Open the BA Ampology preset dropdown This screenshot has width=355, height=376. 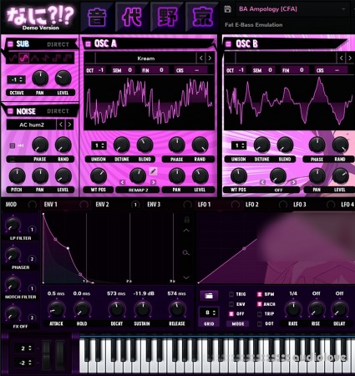(x=292, y=9)
